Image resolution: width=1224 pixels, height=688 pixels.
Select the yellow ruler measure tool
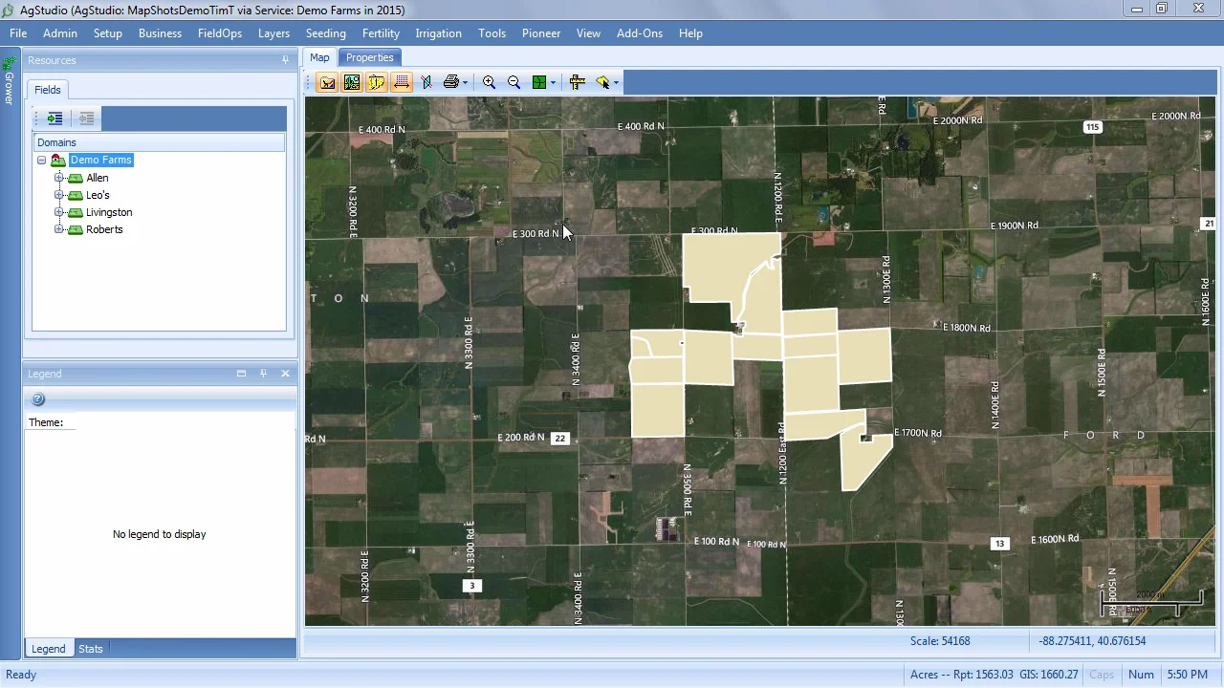pos(577,82)
